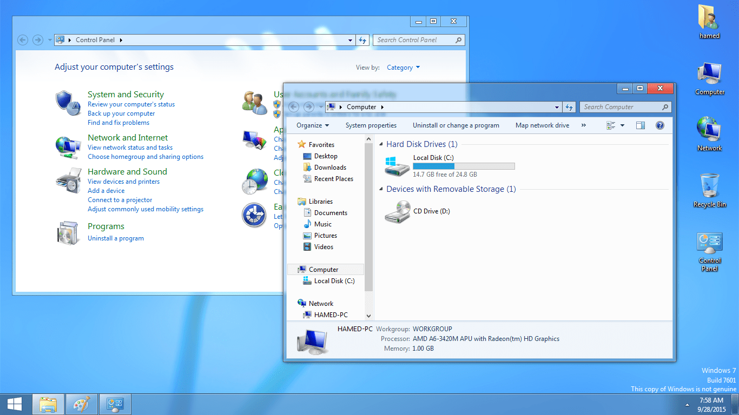Open Find and fix problems link
739x415 pixels.
click(x=118, y=123)
